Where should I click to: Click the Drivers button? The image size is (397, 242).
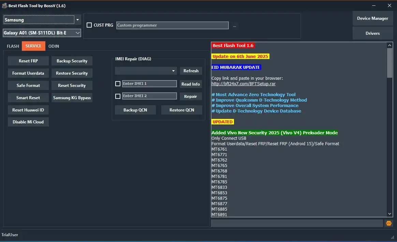click(x=372, y=33)
